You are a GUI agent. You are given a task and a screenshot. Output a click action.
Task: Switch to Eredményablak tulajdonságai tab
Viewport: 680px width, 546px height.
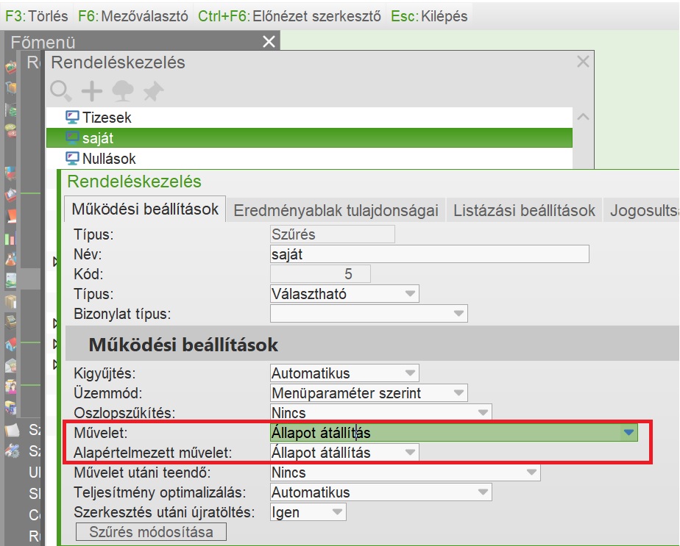click(336, 210)
